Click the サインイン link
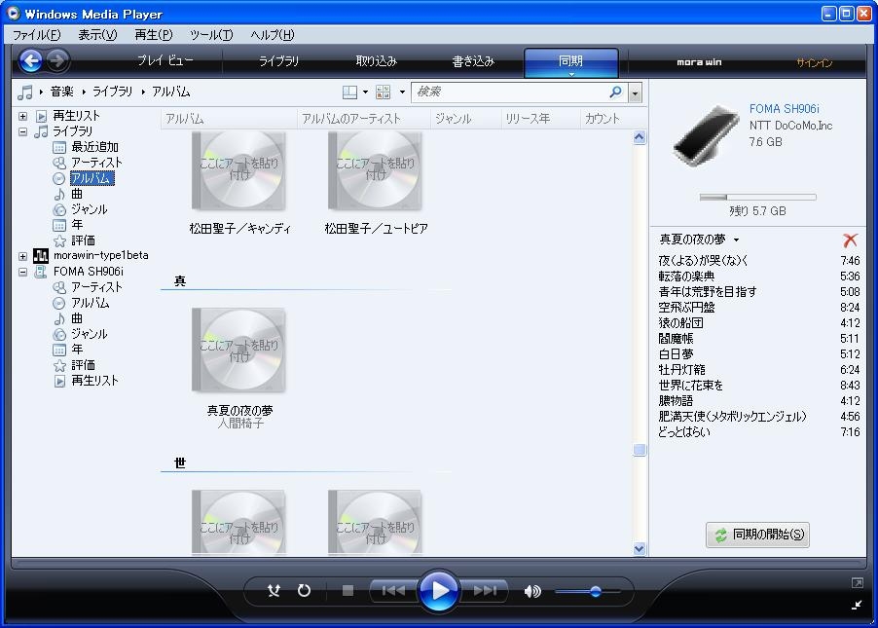 [814, 62]
